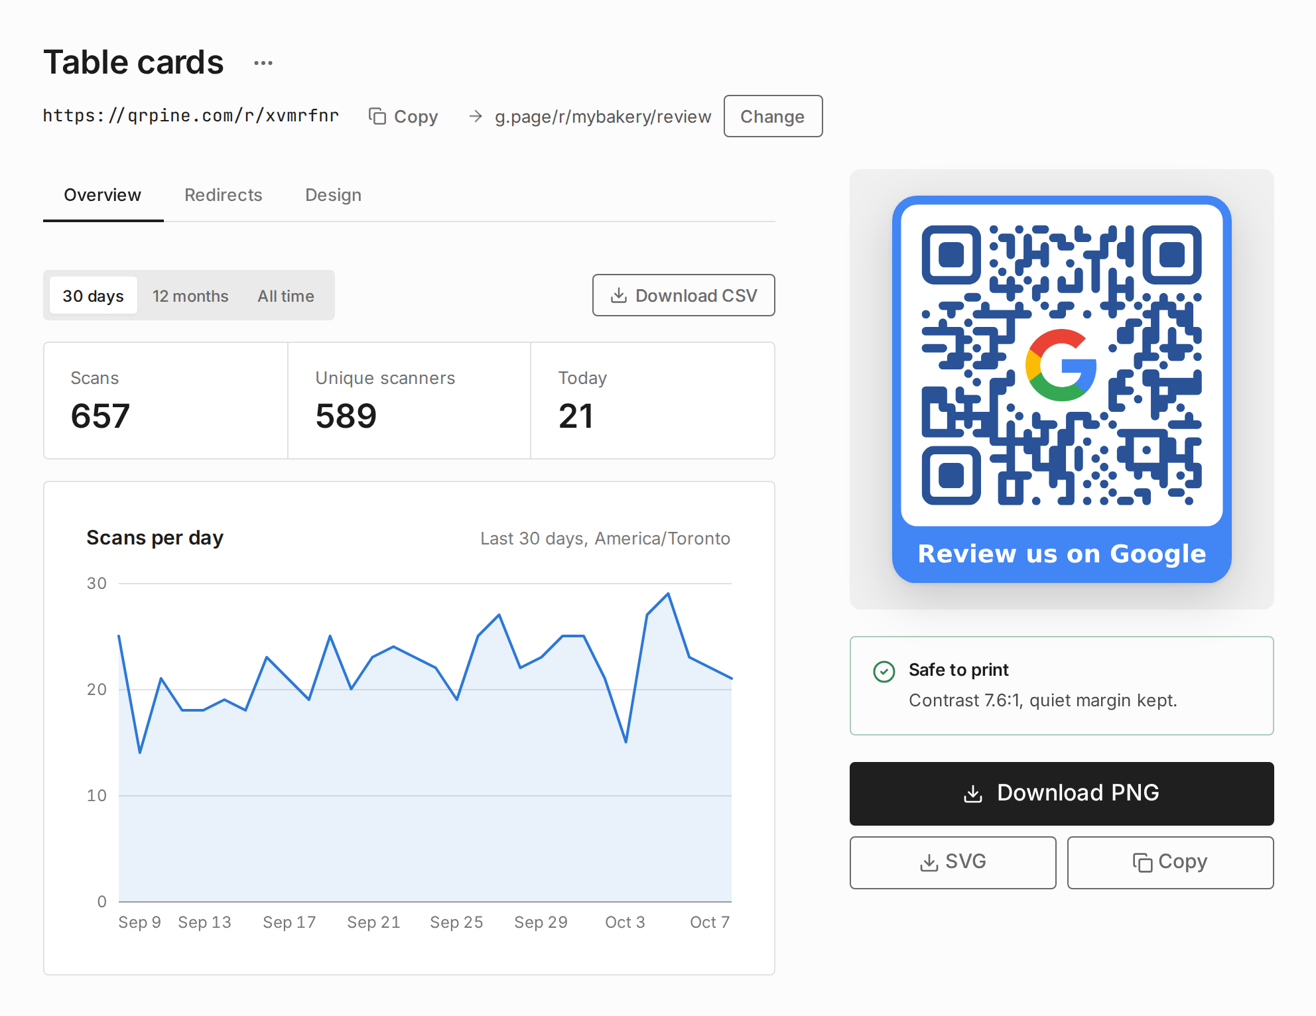Open the Design tab
The image size is (1316, 1016).
[333, 195]
